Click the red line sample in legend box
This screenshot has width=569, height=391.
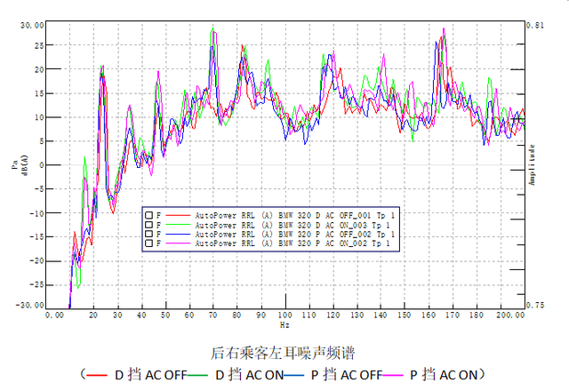[179, 215]
